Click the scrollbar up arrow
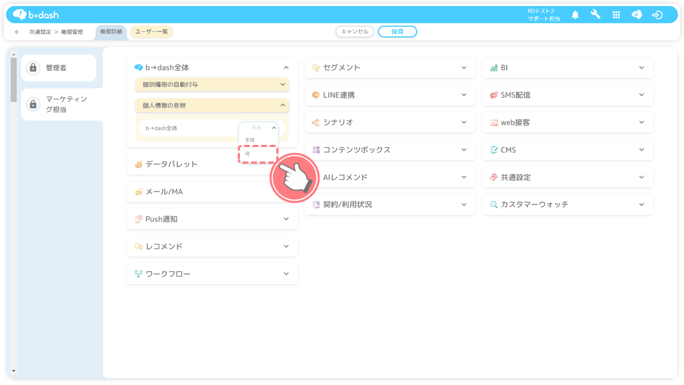The width and height of the screenshot is (684, 385). click(x=13, y=54)
